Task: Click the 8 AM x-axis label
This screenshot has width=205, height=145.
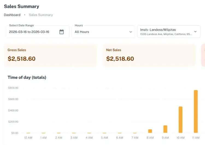Action: 150,138
